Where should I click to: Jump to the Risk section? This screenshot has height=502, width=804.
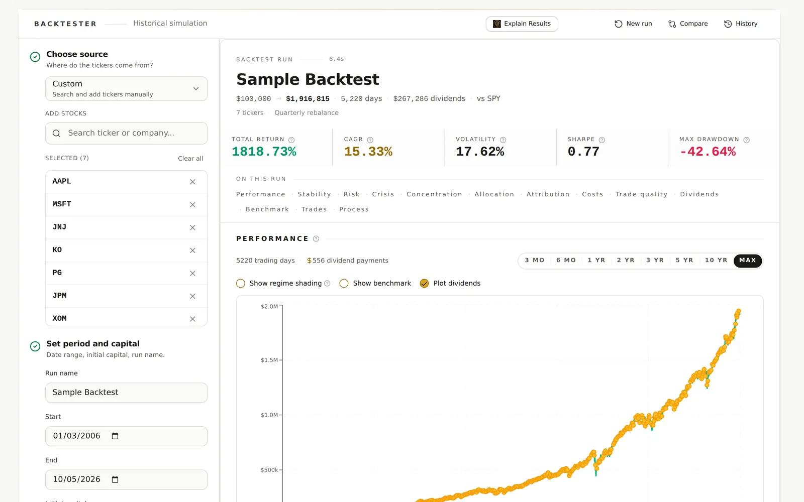tap(352, 194)
